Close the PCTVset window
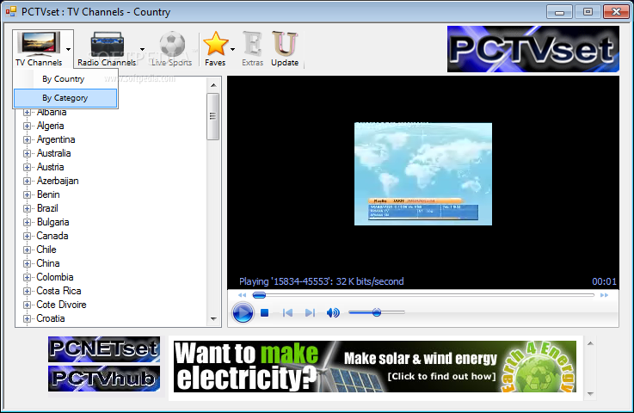Viewport: 634px width, 413px height. click(x=616, y=12)
